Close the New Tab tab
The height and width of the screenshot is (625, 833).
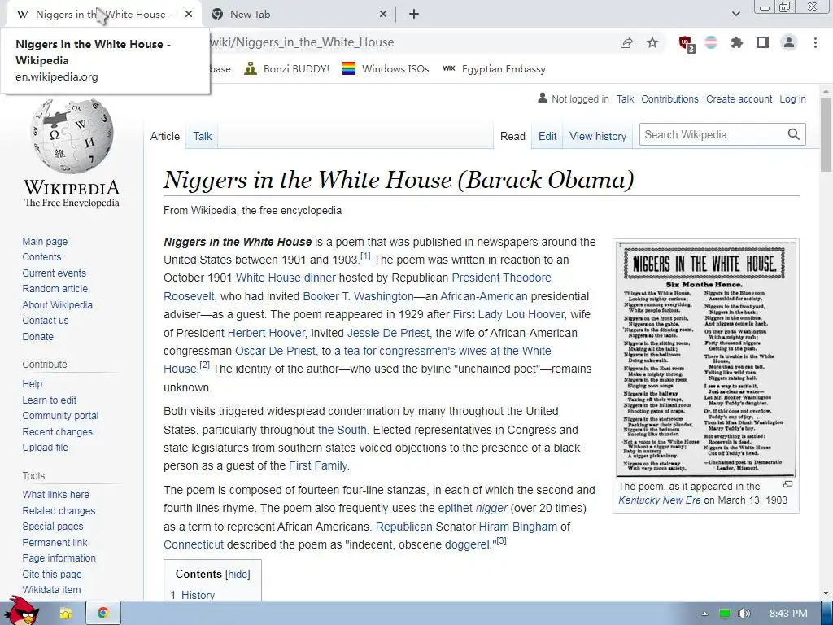click(x=383, y=15)
